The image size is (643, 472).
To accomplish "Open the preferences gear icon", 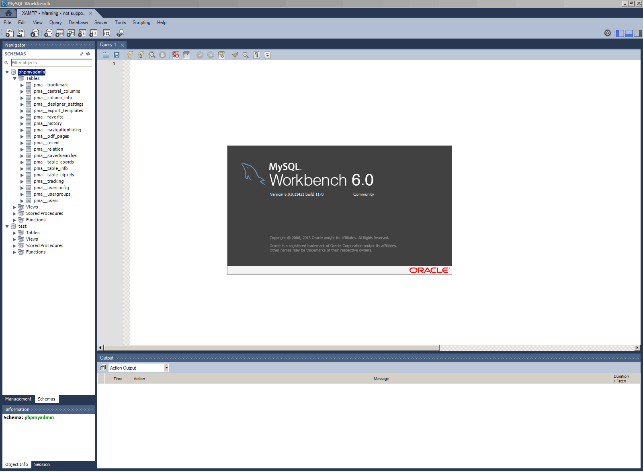I will point(608,33).
